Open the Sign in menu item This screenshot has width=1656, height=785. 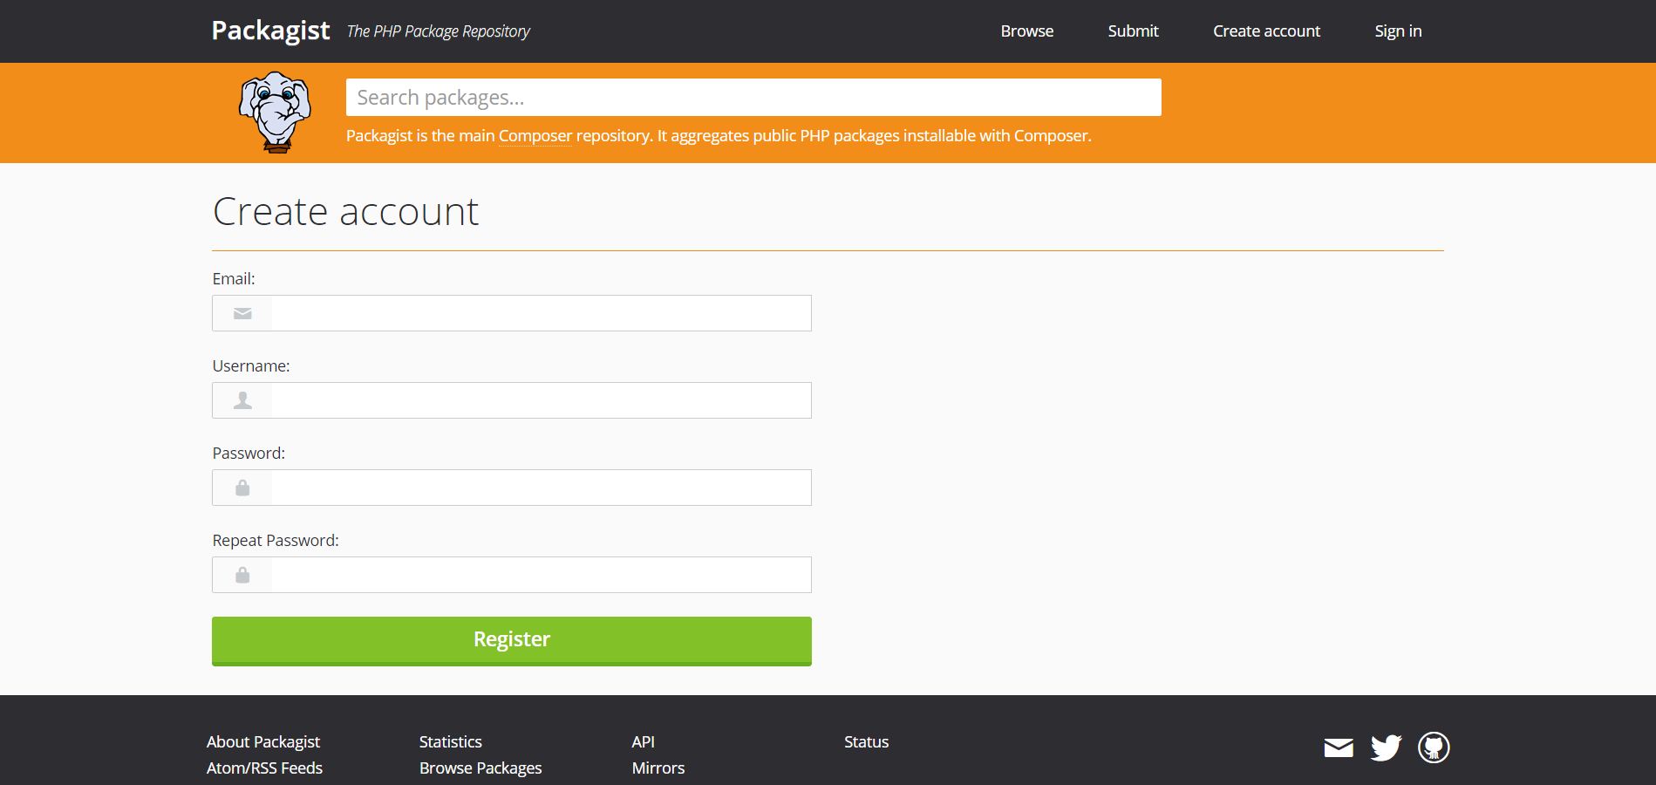[x=1398, y=31]
